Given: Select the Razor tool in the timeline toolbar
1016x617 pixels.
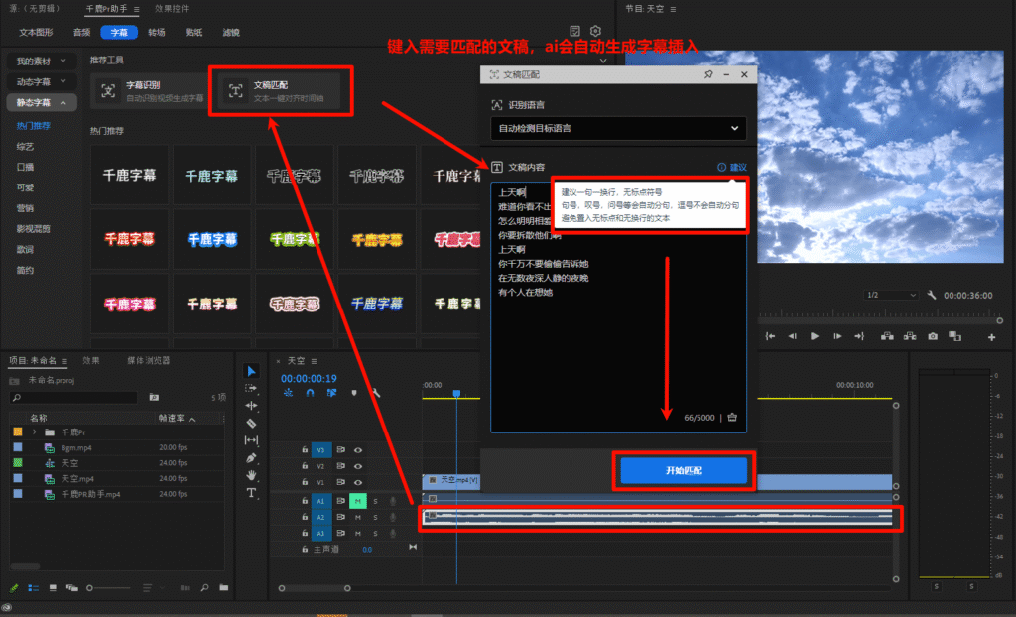Looking at the screenshot, I should [251, 423].
